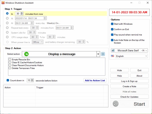Open the Select action dropdown arrow

coord(98,54)
